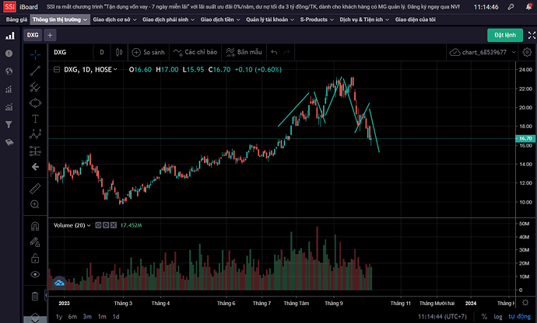The width and height of the screenshot is (537, 323).
Task: Toggle tự động auto scale
Action: [519, 317]
